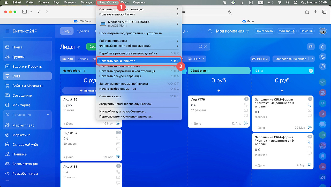Viewport: 331px width, 187px height.
Task: Open Маркетплейс in sidebar
Action: click(x=27, y=125)
